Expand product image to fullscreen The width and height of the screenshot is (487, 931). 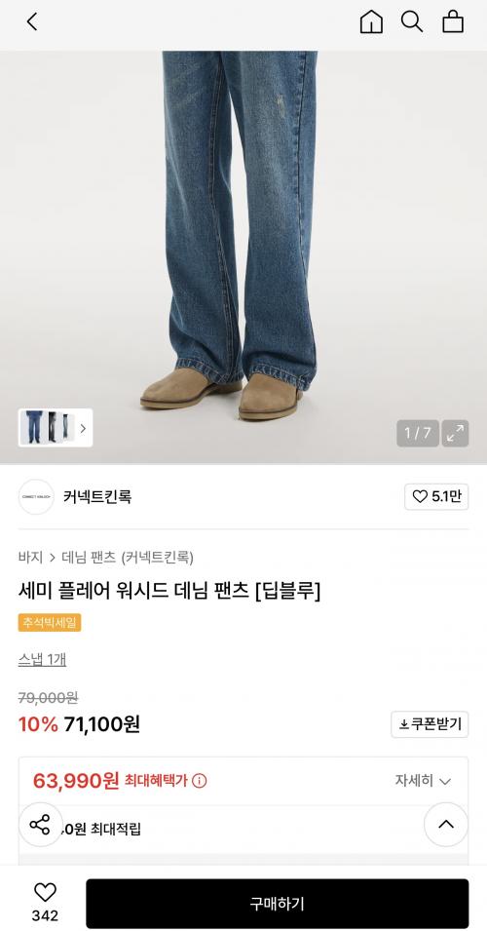[456, 434]
